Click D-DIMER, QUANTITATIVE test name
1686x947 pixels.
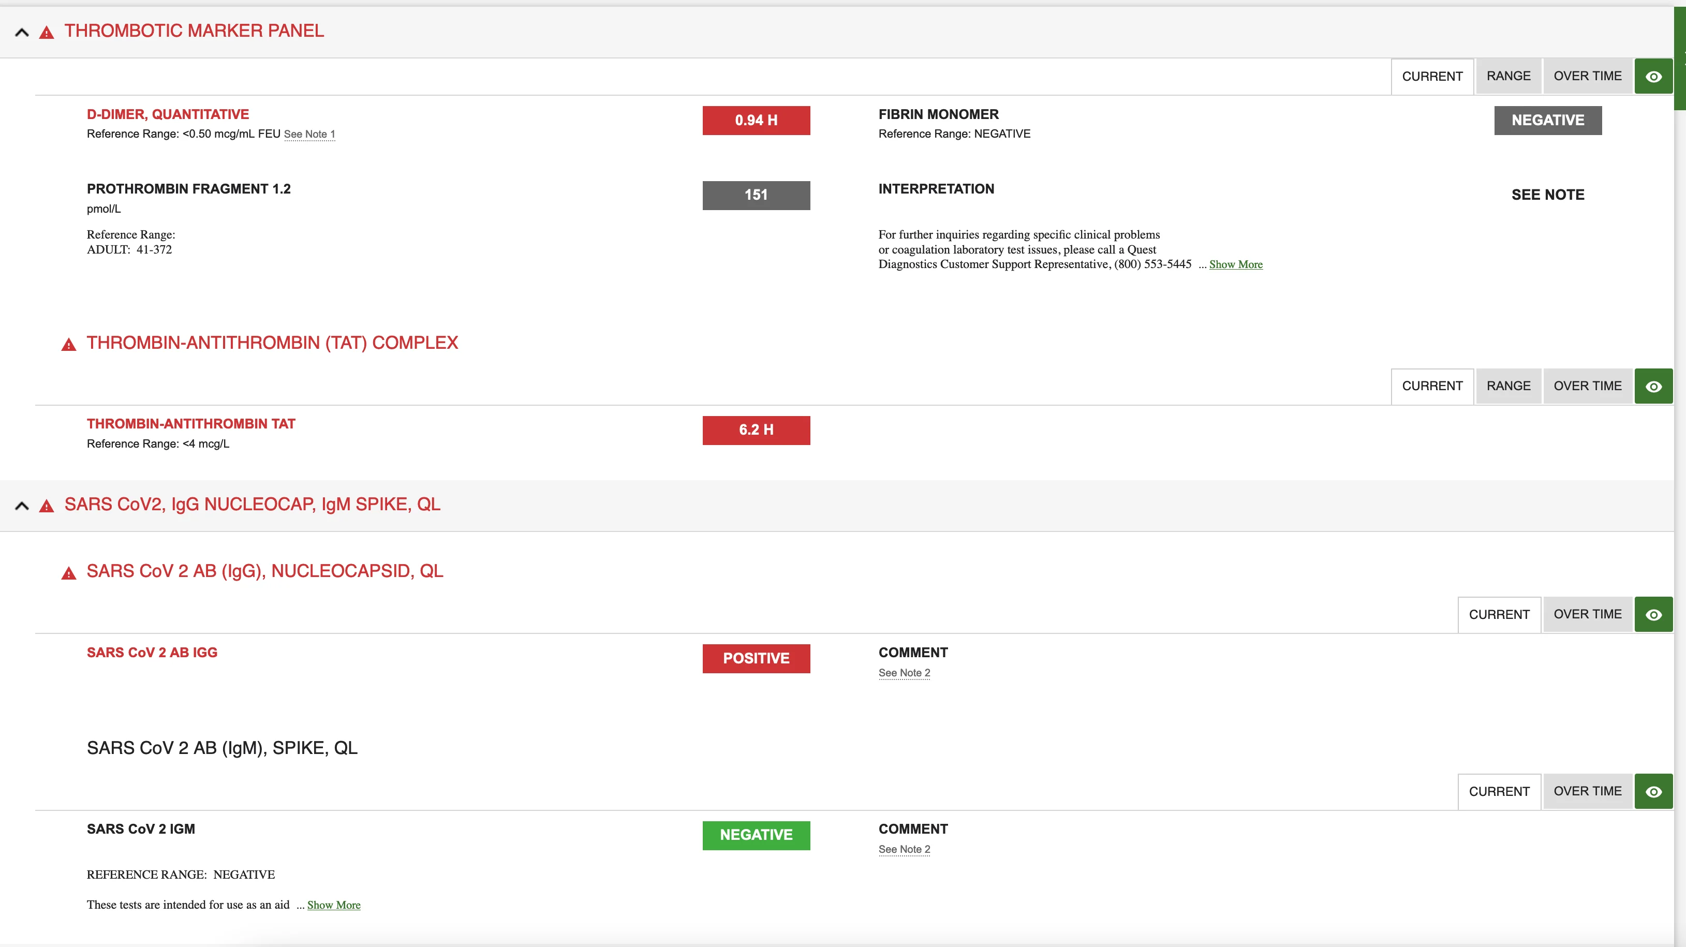tap(168, 114)
